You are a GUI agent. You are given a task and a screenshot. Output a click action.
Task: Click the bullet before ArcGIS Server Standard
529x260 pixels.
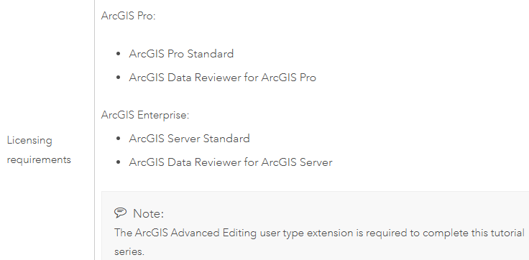point(118,139)
